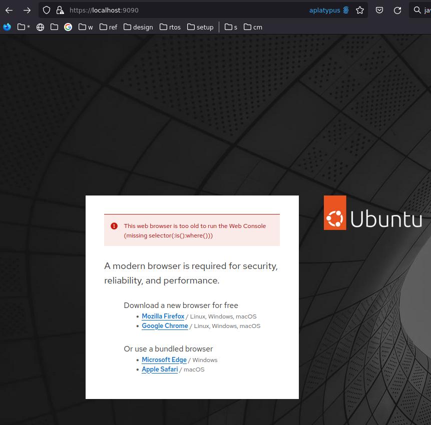This screenshot has width=431, height=425.
Task: Save the page to Pocket
Action: tap(379, 10)
